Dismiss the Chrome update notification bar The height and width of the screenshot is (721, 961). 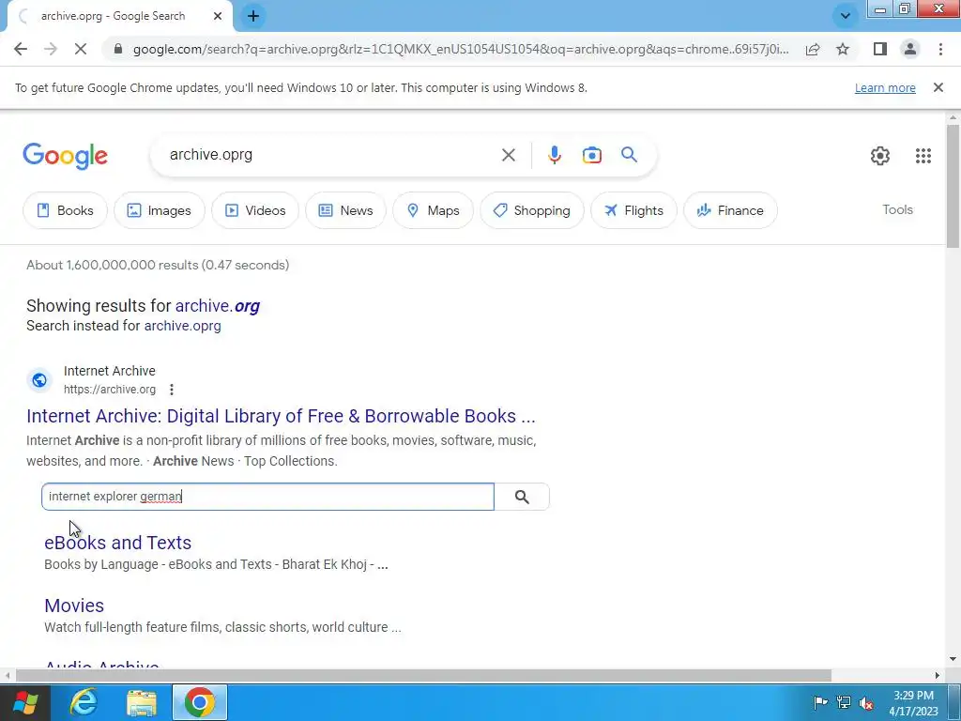(x=938, y=87)
